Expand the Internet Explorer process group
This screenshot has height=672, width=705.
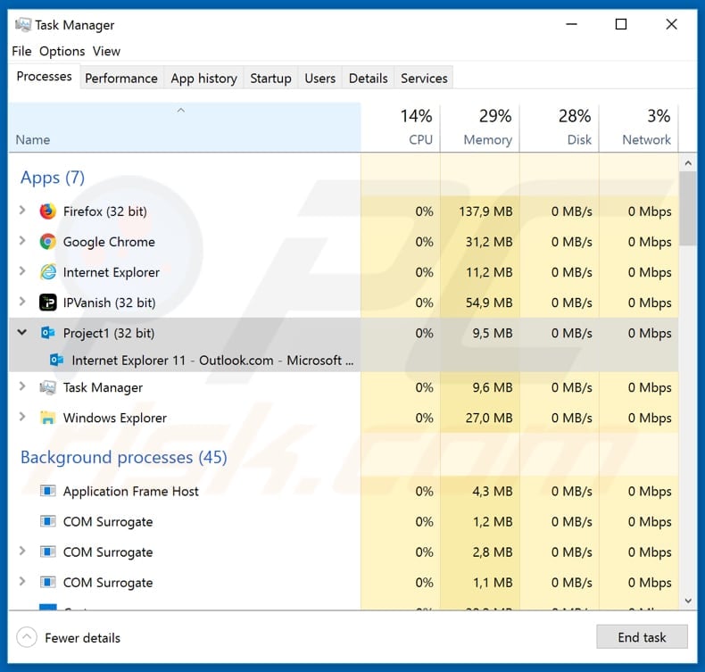click(x=21, y=271)
